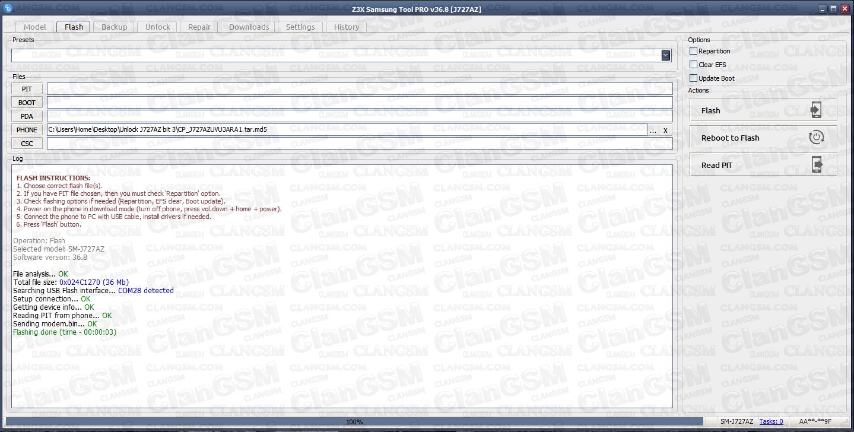Viewport: 854px width, 432px height.
Task: Click 'COM28 detected' log text
Action: pos(146,291)
